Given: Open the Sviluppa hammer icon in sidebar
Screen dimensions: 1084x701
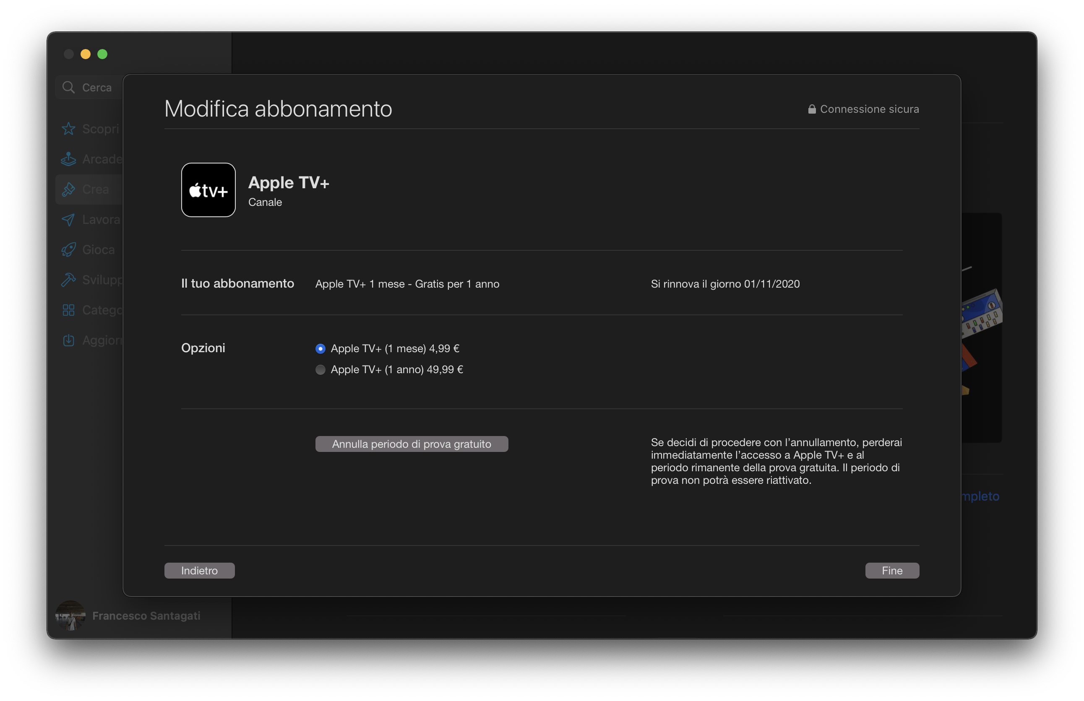Looking at the screenshot, I should [69, 280].
